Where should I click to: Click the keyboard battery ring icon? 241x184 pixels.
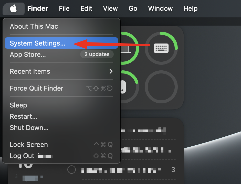pyautogui.click(x=161, y=48)
